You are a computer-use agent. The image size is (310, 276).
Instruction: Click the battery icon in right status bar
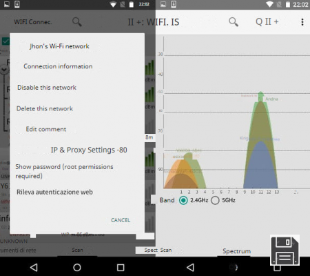point(288,4)
